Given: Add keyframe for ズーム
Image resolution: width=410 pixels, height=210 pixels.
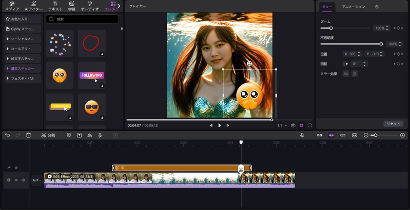Looking at the screenshot, I should pyautogui.click(x=398, y=28).
